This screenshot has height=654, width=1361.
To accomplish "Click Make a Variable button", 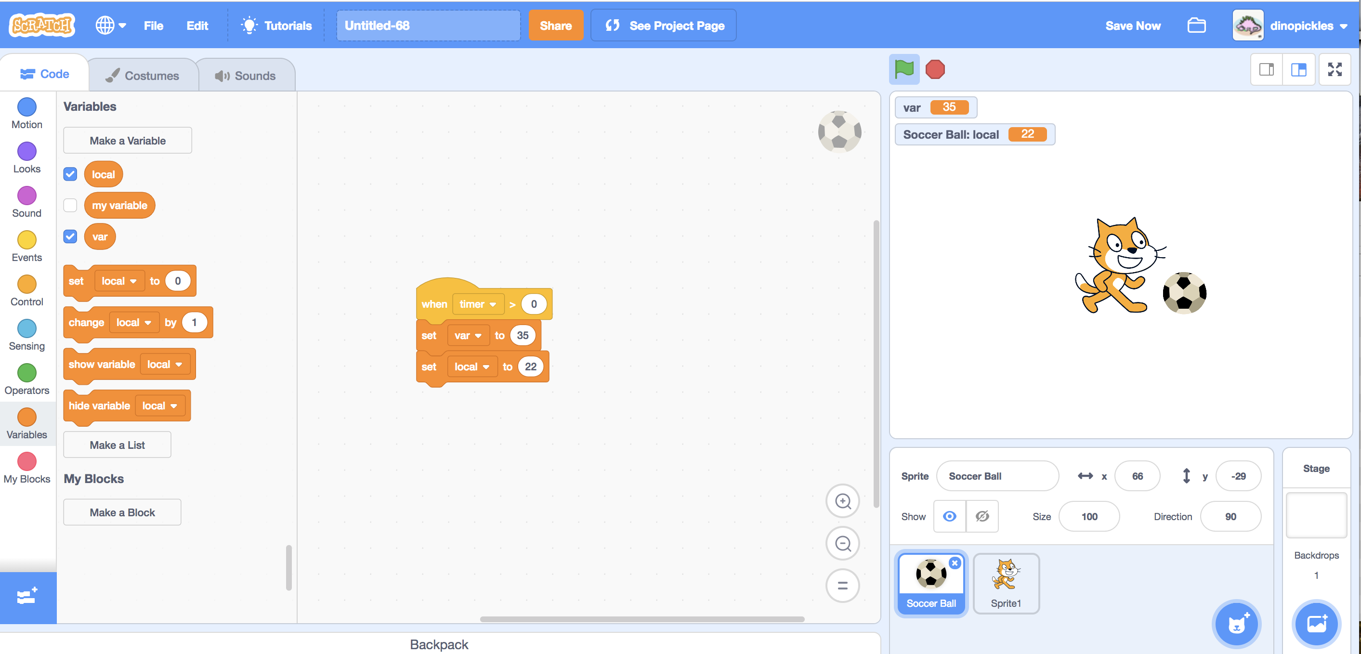I will click(127, 141).
